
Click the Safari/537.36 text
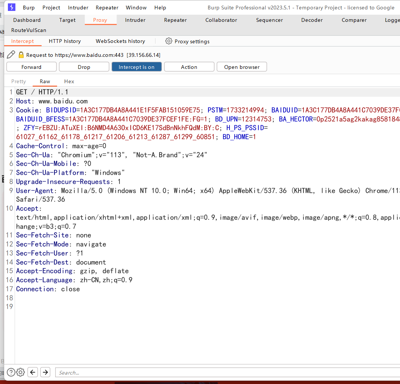41,200
